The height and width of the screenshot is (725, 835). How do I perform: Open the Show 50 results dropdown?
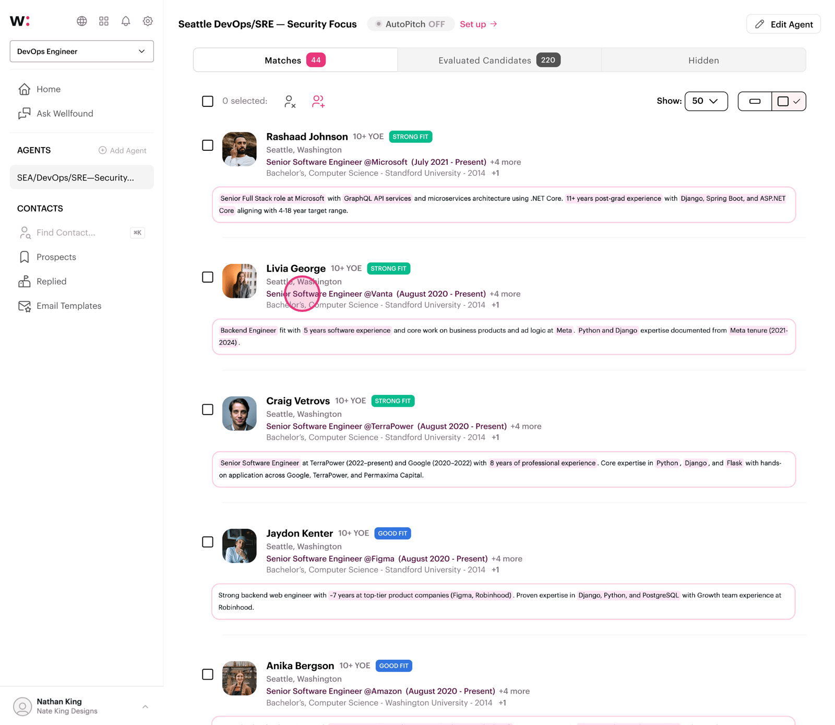click(x=706, y=101)
